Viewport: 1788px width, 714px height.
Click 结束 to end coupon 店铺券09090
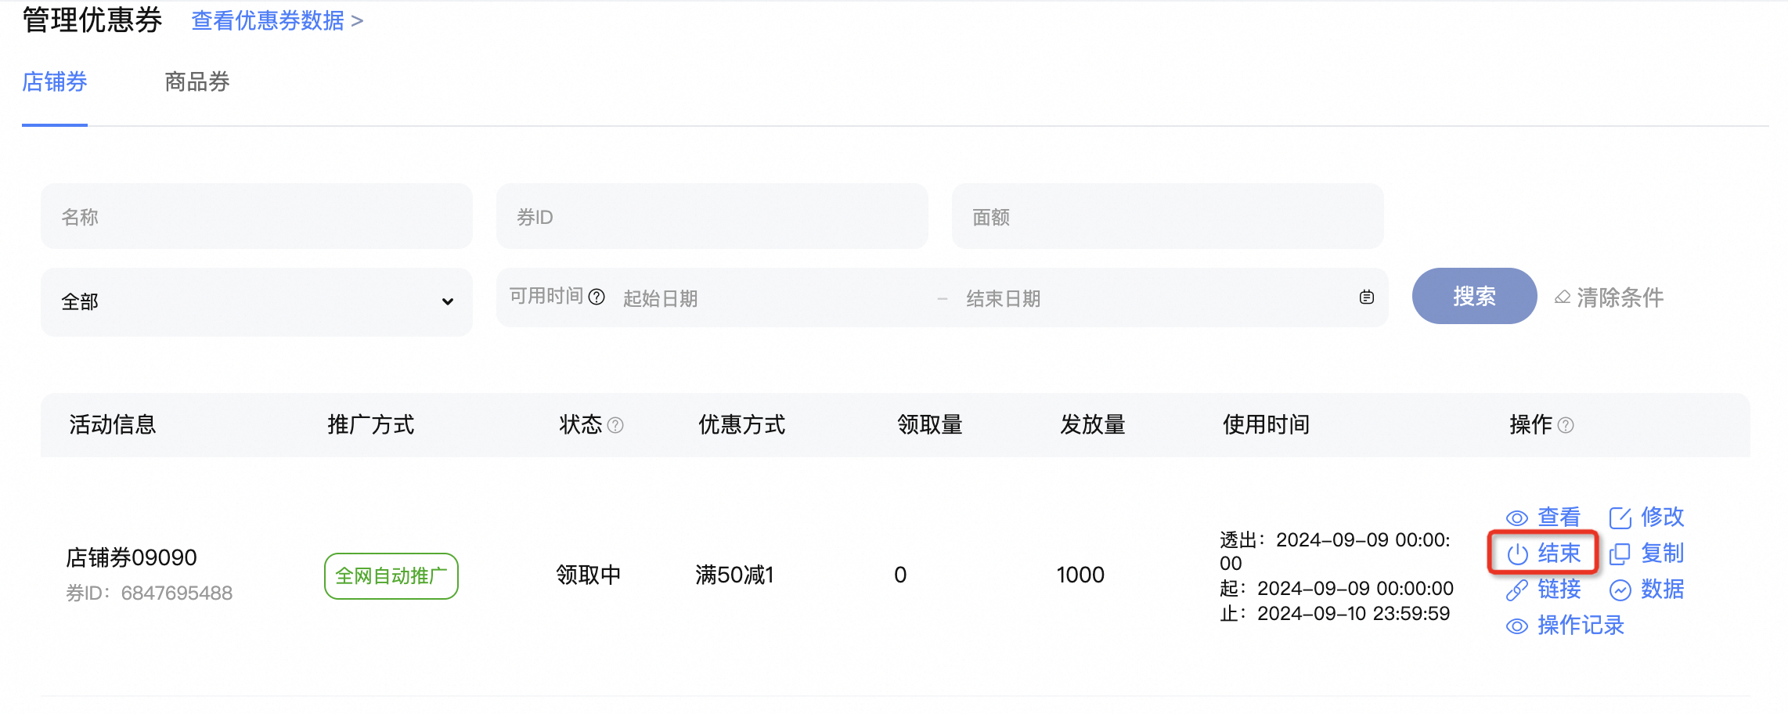coord(1544,554)
